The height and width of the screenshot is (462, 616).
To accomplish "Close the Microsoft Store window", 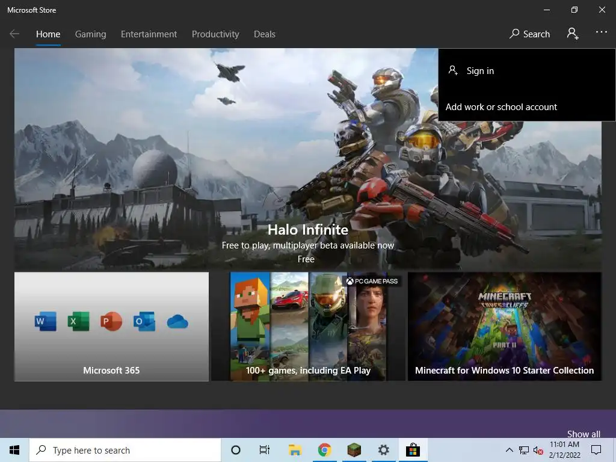I will tap(602, 10).
